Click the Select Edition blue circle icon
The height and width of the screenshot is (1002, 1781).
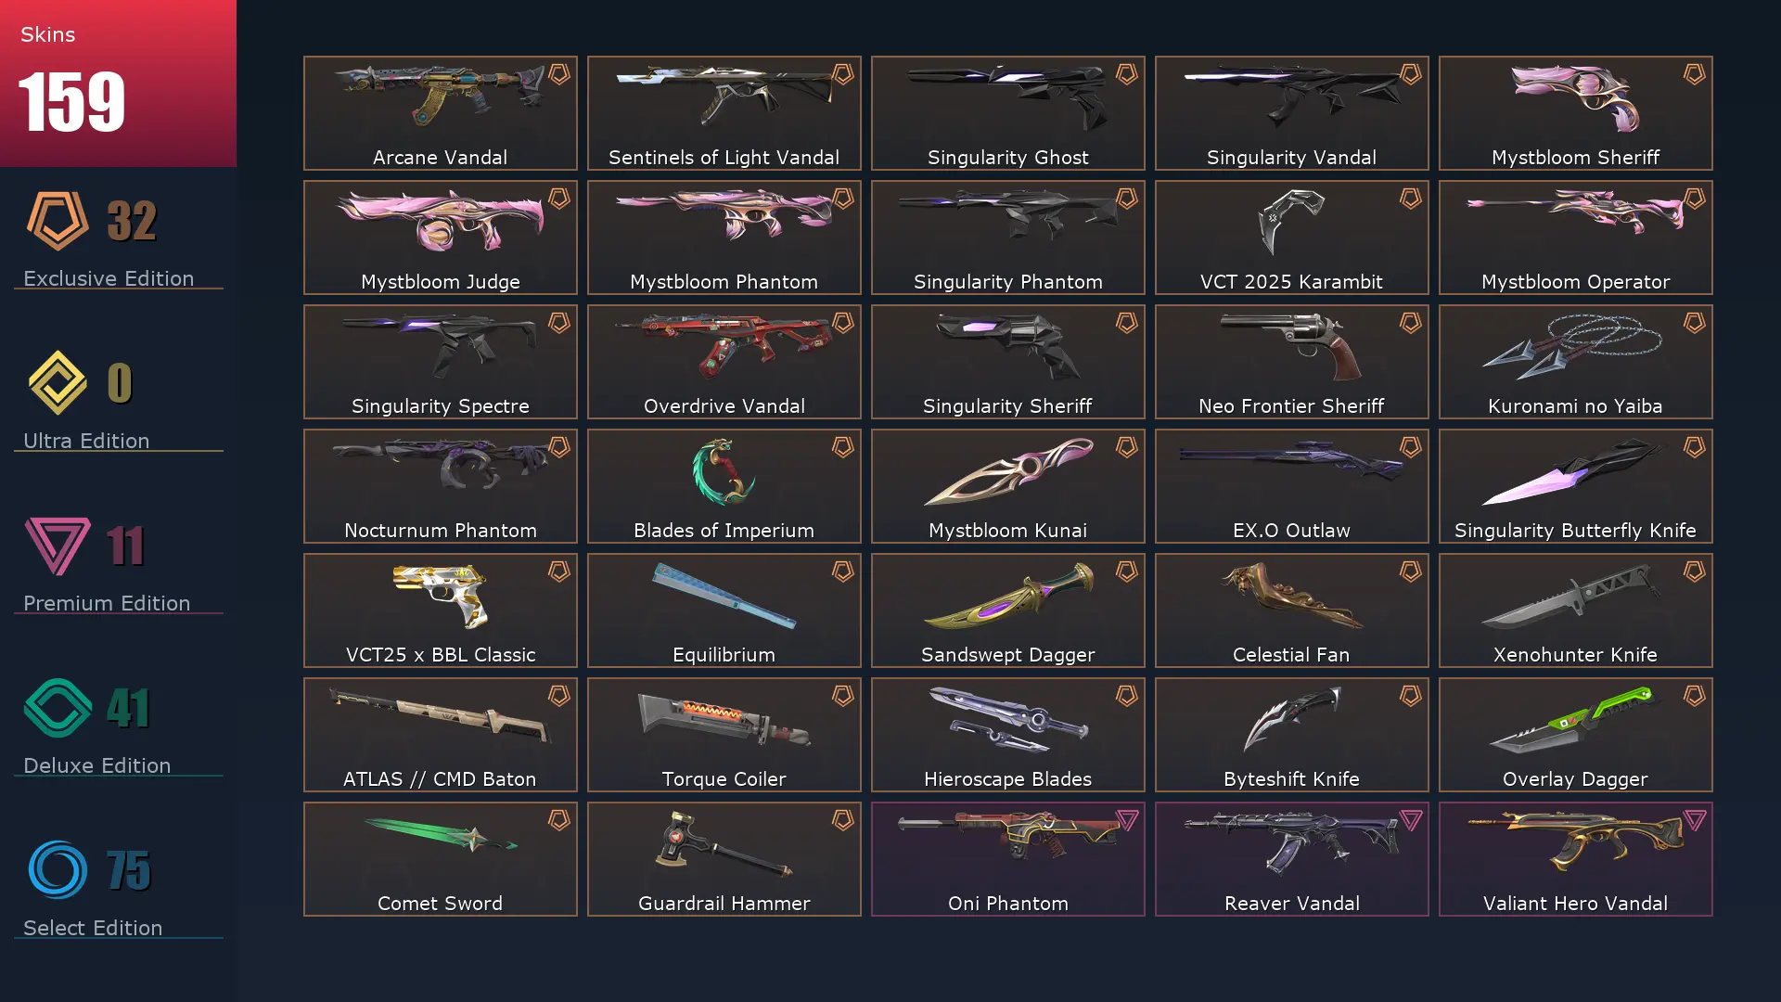tap(58, 870)
